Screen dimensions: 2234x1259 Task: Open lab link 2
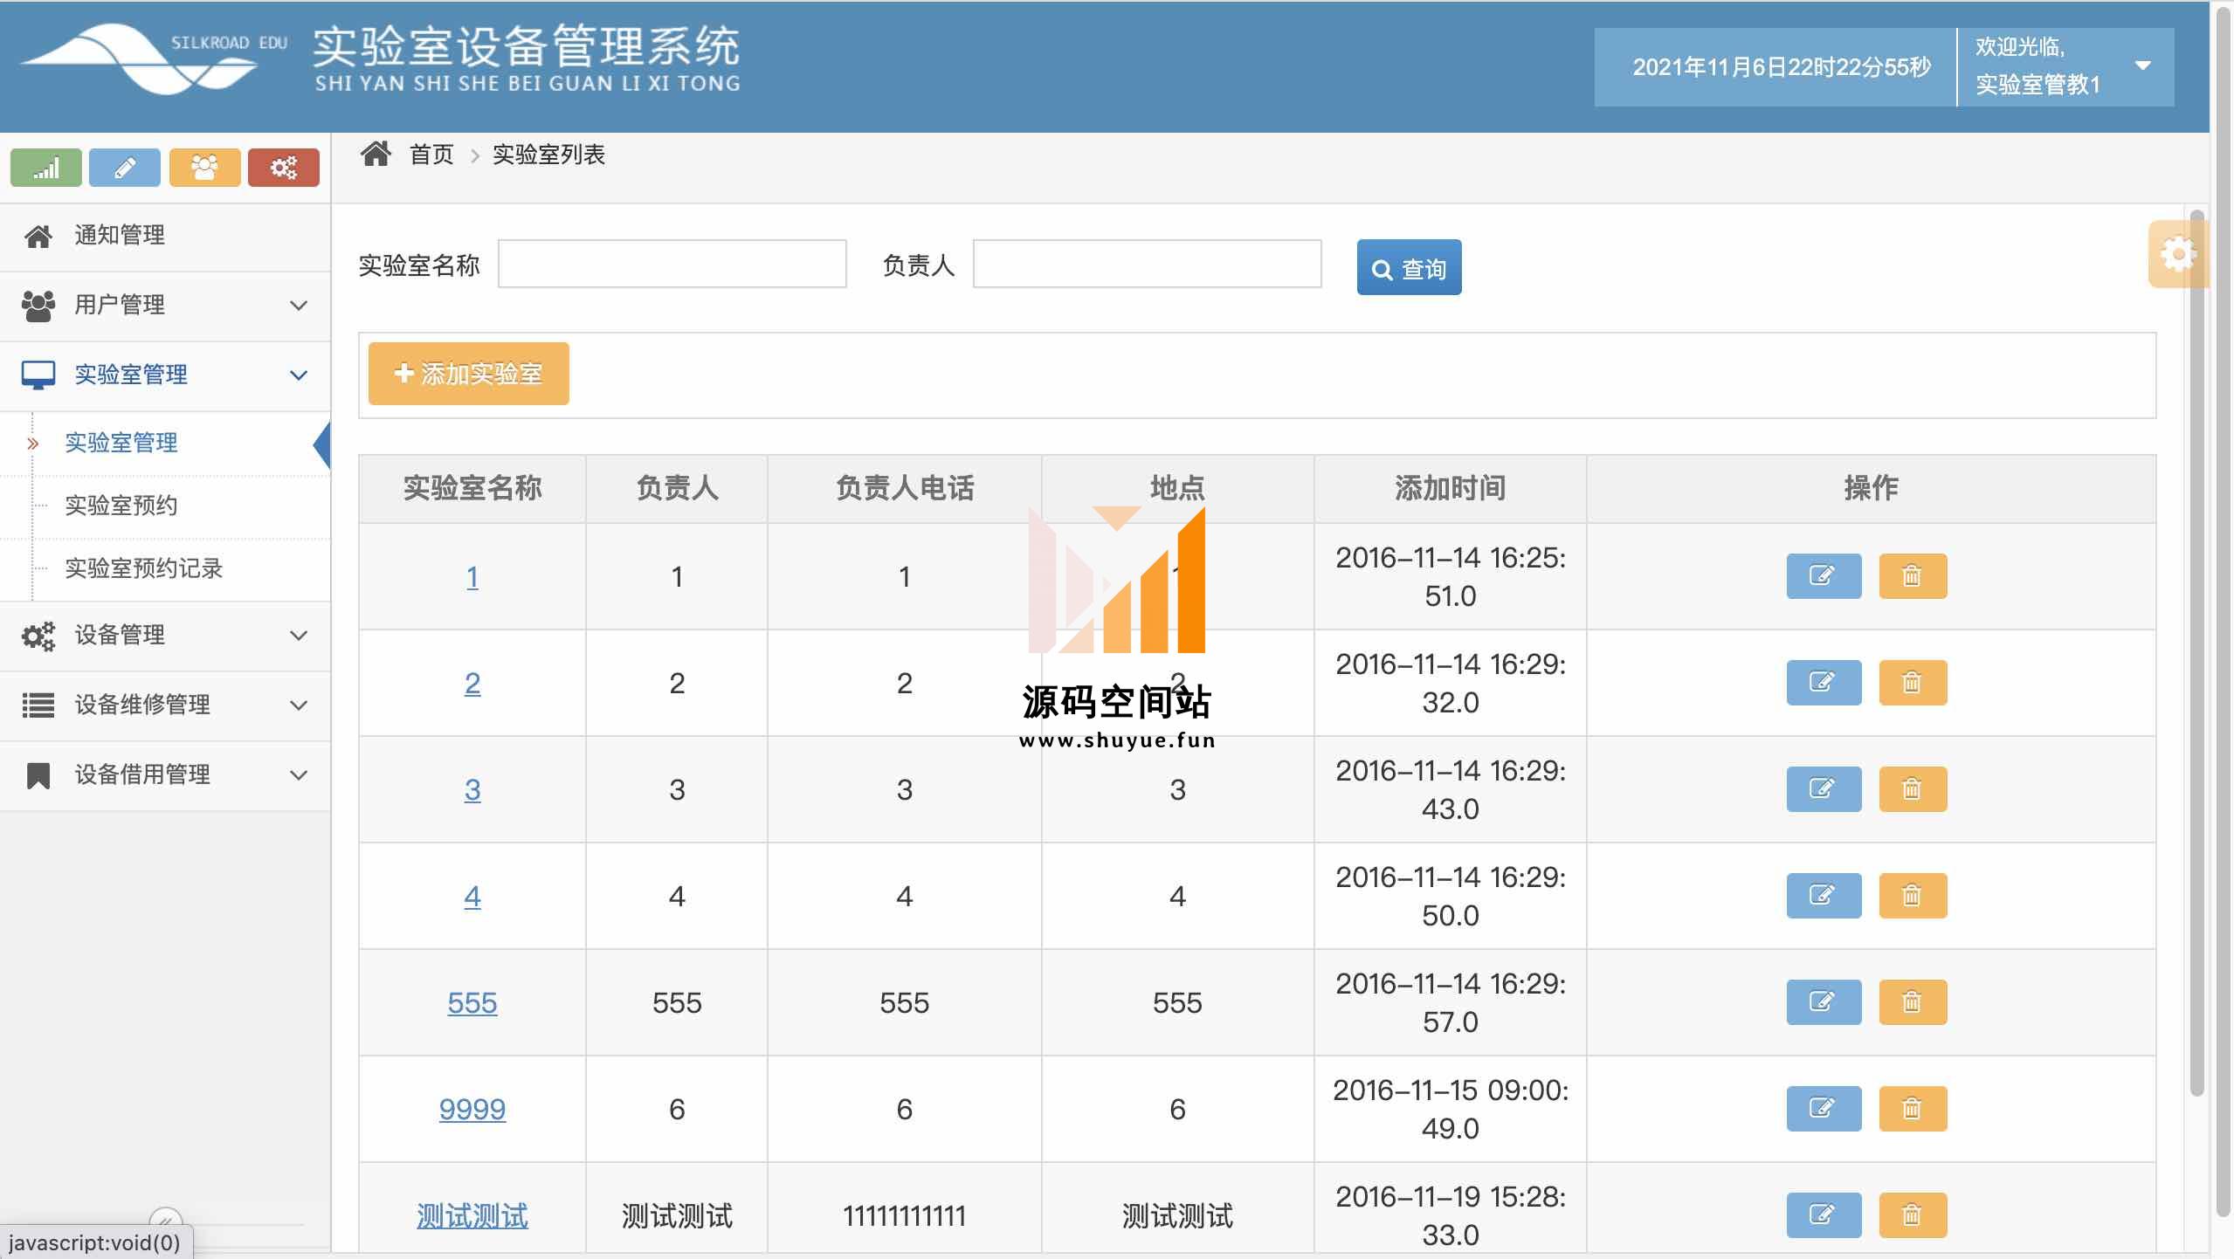[472, 684]
